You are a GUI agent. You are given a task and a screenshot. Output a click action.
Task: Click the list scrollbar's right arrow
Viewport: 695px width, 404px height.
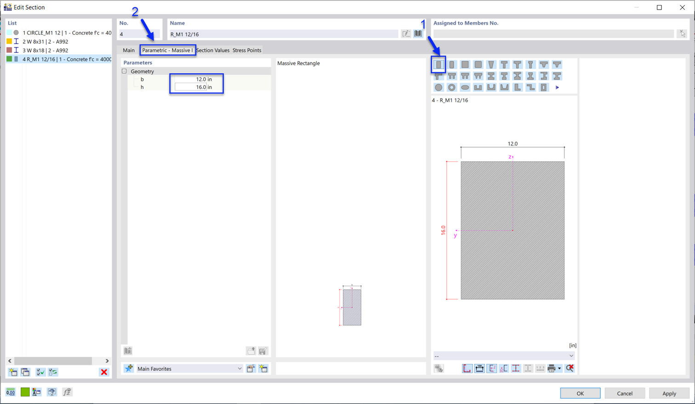(107, 361)
